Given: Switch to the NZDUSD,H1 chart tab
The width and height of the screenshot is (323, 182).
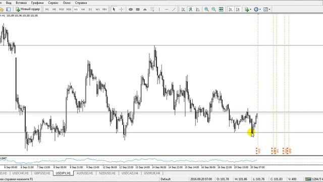Looking at the screenshot, I should point(107,173).
